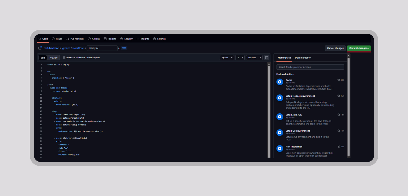Click the Marketplace scrollbar up arrow
This screenshot has height=196, width=408.
click(348, 55)
